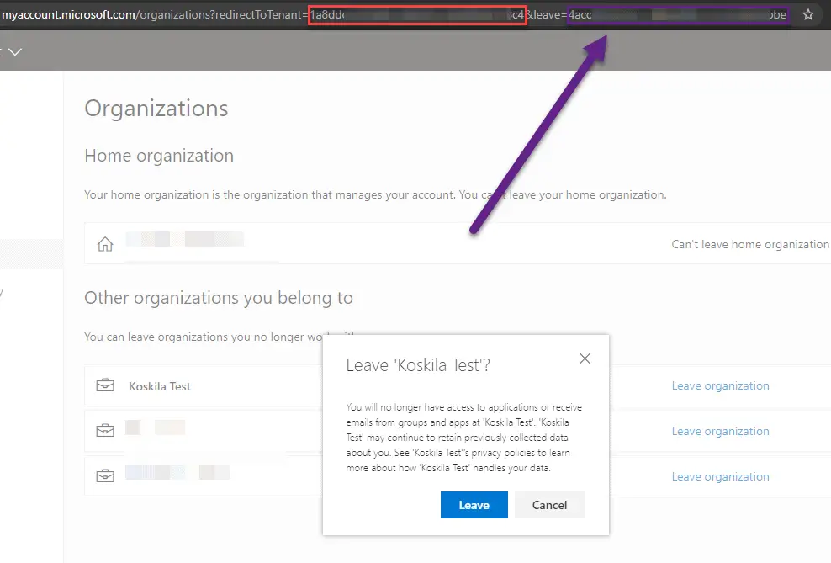Close the Leave 'Koskila Test' dialog with X
This screenshot has width=831, height=563.
585,359
